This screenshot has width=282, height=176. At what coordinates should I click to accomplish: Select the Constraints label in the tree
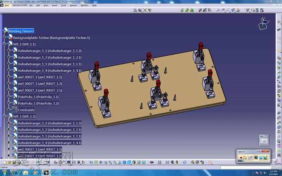coord(26,110)
